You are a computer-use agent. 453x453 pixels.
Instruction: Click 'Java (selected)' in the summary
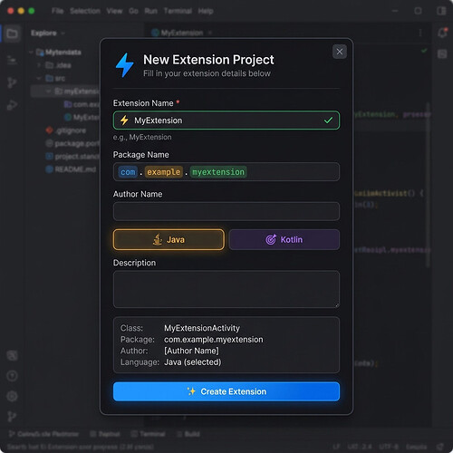(x=193, y=362)
